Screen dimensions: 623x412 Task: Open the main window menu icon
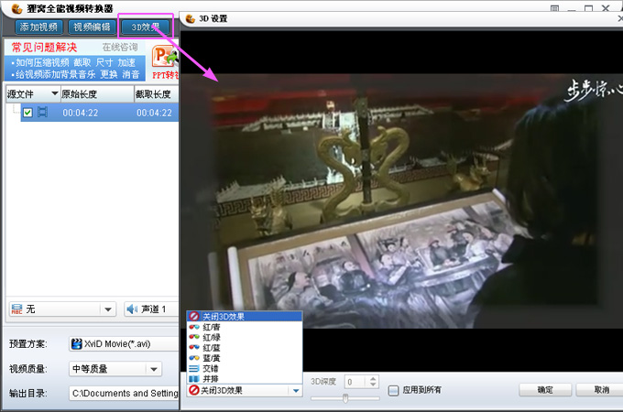pos(554,8)
